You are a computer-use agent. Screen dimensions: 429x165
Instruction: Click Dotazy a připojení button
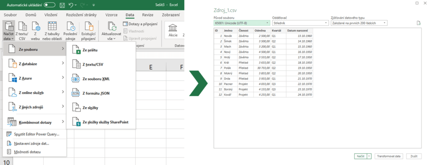click(x=140, y=24)
